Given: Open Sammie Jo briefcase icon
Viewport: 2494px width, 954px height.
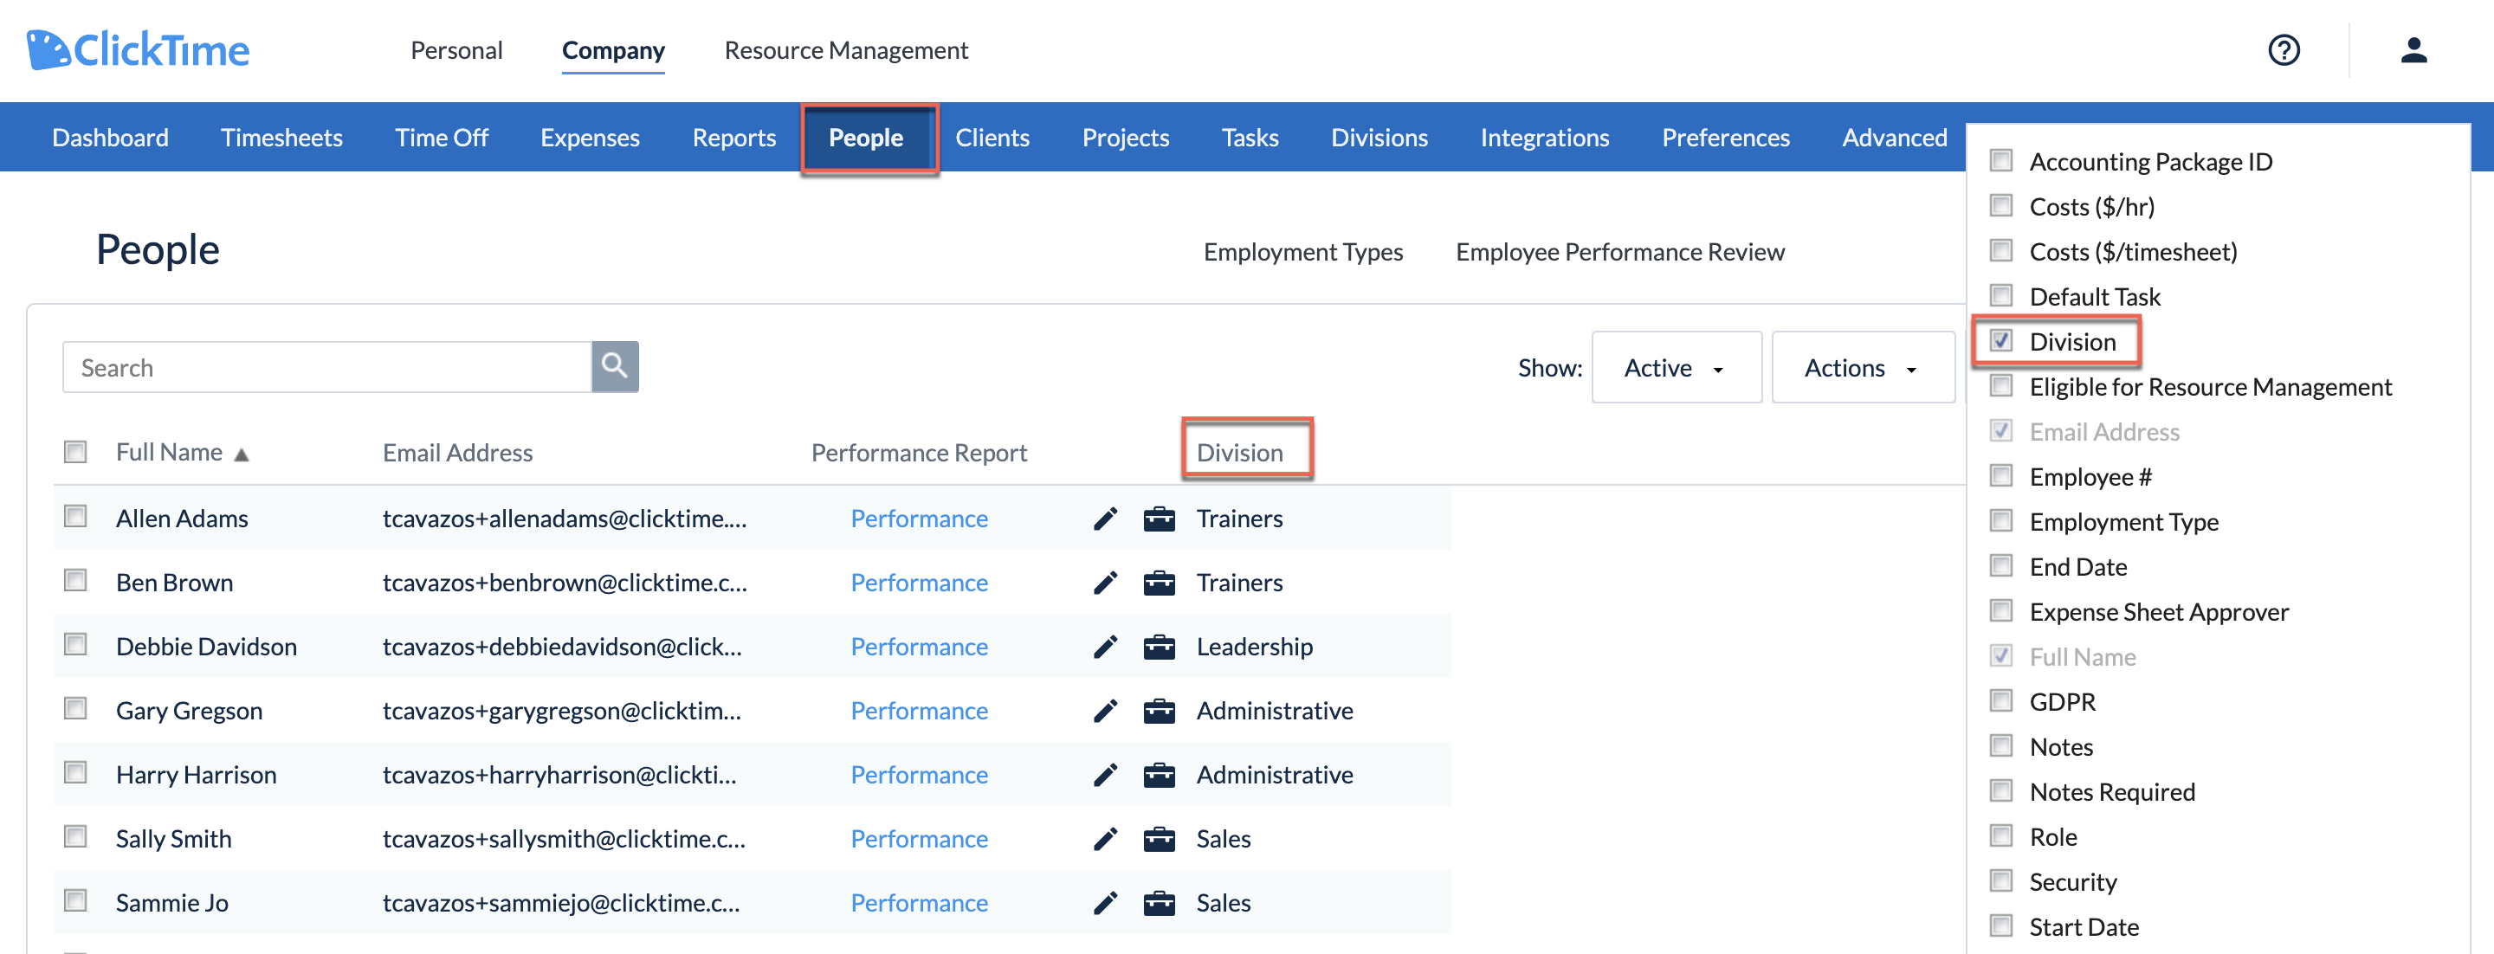Looking at the screenshot, I should click(x=1159, y=903).
